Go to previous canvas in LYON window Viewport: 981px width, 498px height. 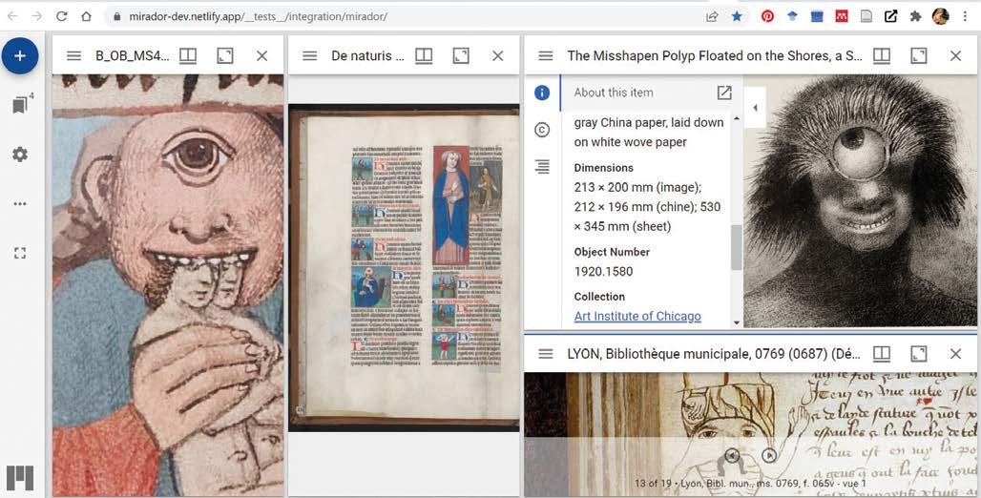point(732,455)
